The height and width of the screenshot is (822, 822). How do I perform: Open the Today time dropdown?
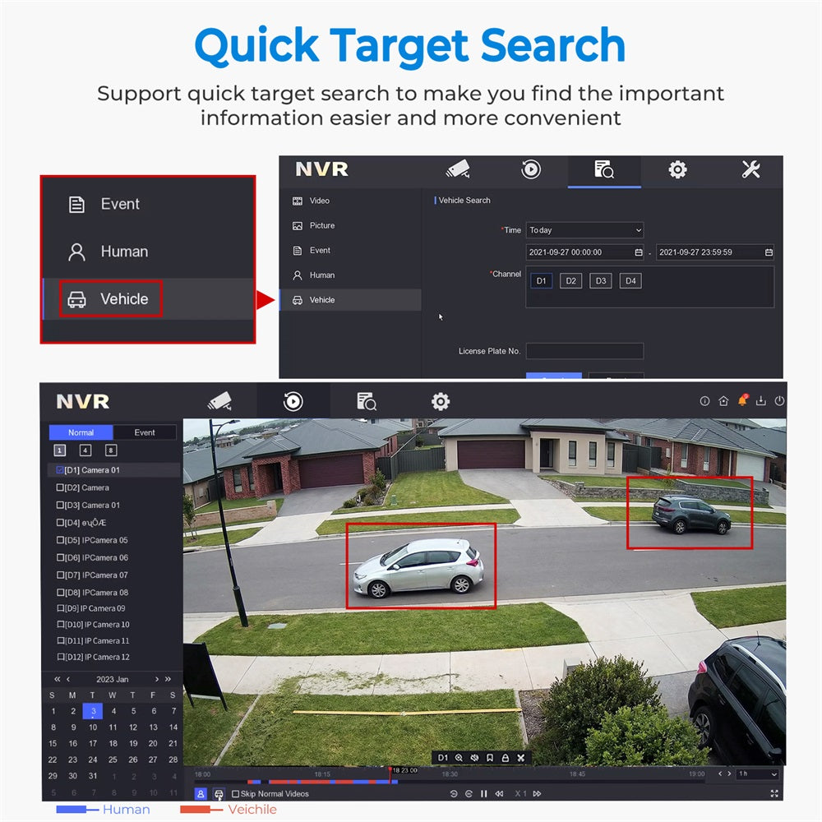(585, 230)
